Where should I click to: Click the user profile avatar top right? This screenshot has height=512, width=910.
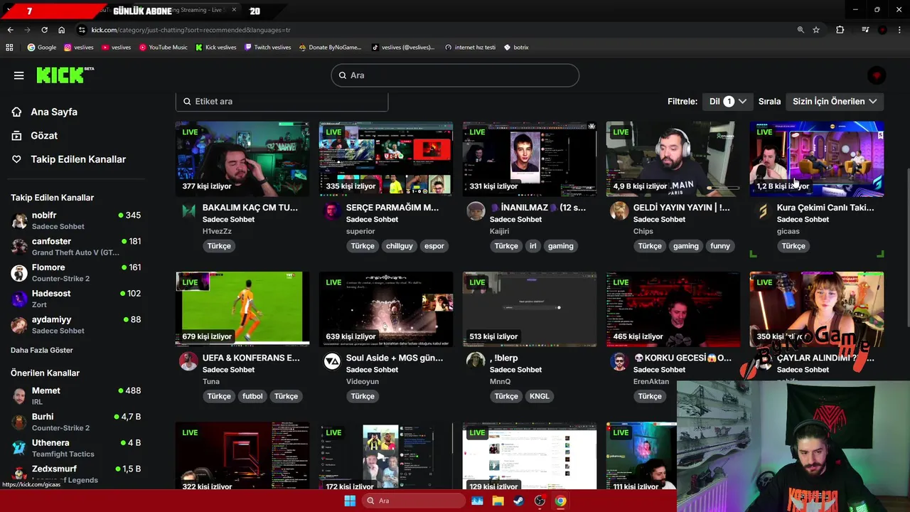[x=877, y=75]
